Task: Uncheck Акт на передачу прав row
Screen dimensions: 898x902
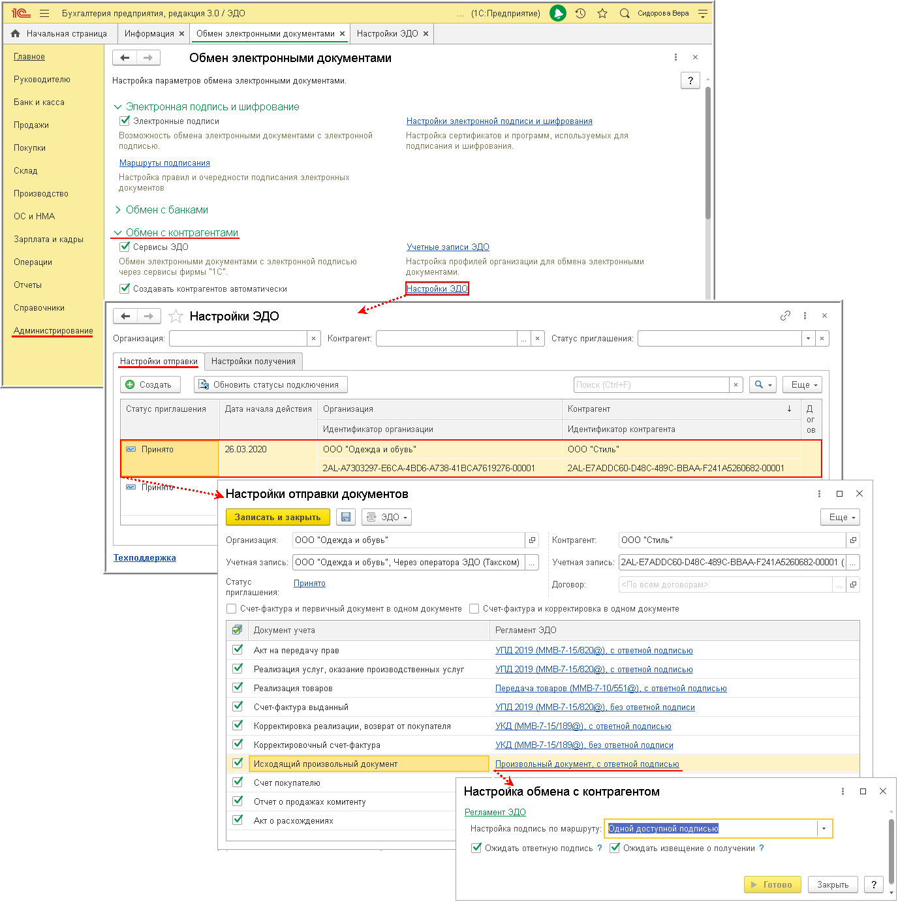Action: click(x=238, y=650)
